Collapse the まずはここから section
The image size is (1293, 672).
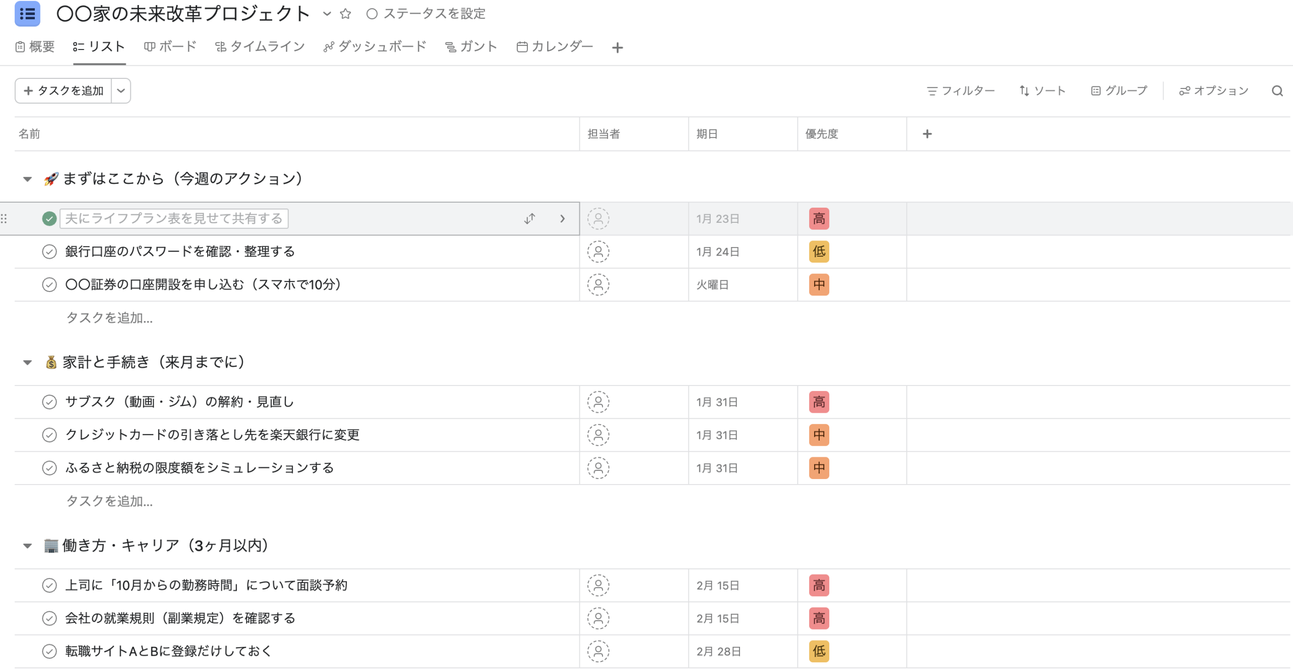[28, 179]
